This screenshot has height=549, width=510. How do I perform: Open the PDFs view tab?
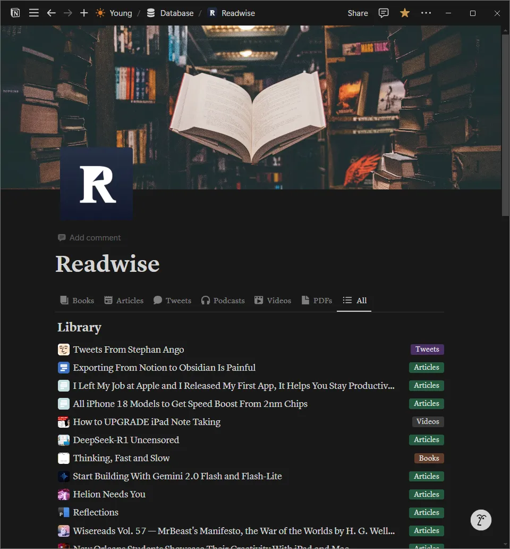point(317,301)
